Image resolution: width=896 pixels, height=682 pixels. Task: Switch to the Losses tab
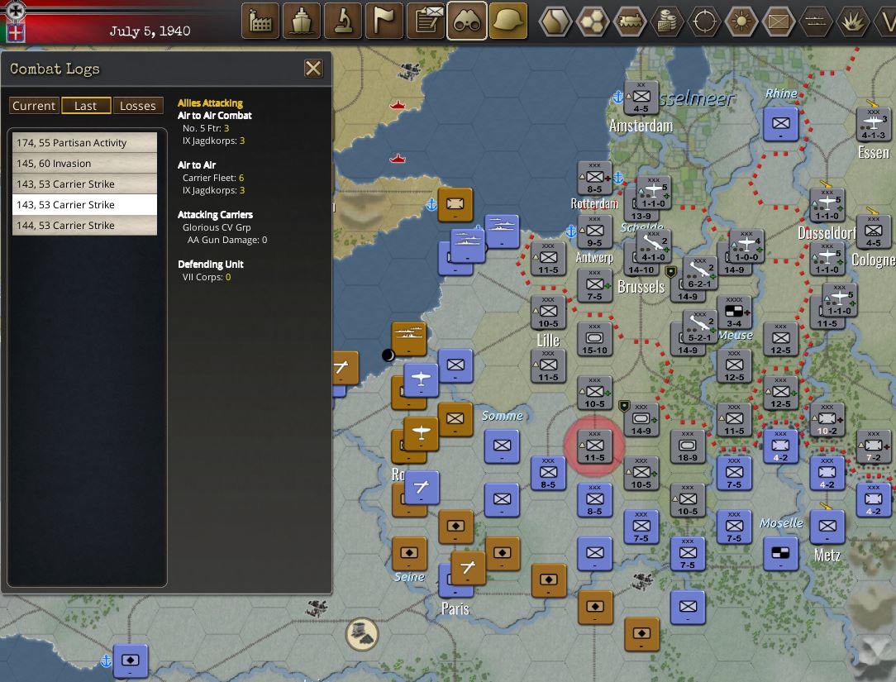click(x=138, y=106)
